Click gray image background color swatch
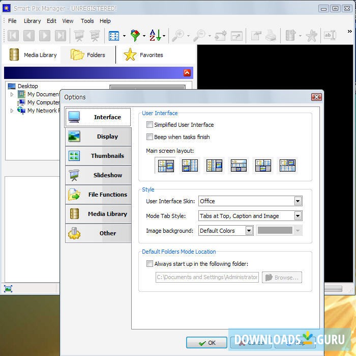The width and height of the screenshot is (356, 356). (x=275, y=231)
